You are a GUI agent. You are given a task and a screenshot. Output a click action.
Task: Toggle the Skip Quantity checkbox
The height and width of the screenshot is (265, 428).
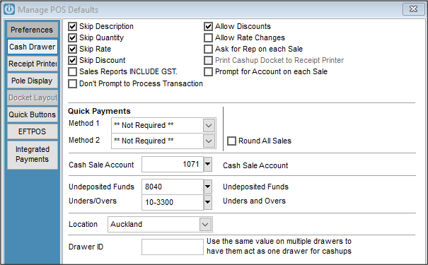[72, 37]
